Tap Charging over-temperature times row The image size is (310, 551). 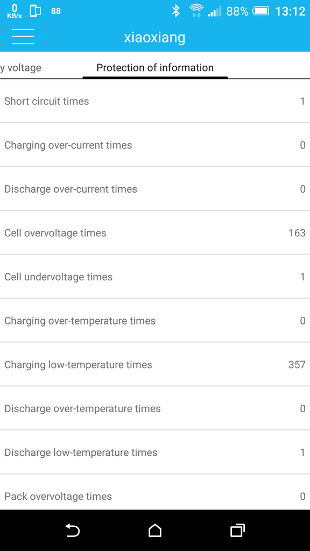click(155, 321)
